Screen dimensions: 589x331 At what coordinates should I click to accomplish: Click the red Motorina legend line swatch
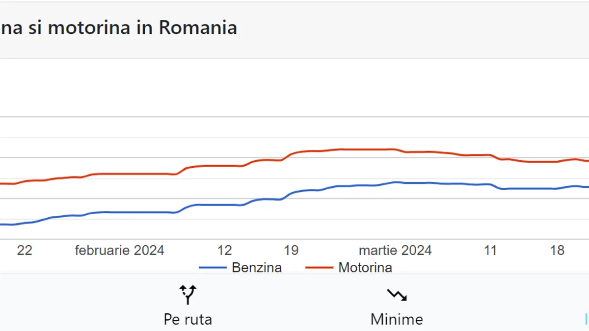tap(319, 268)
